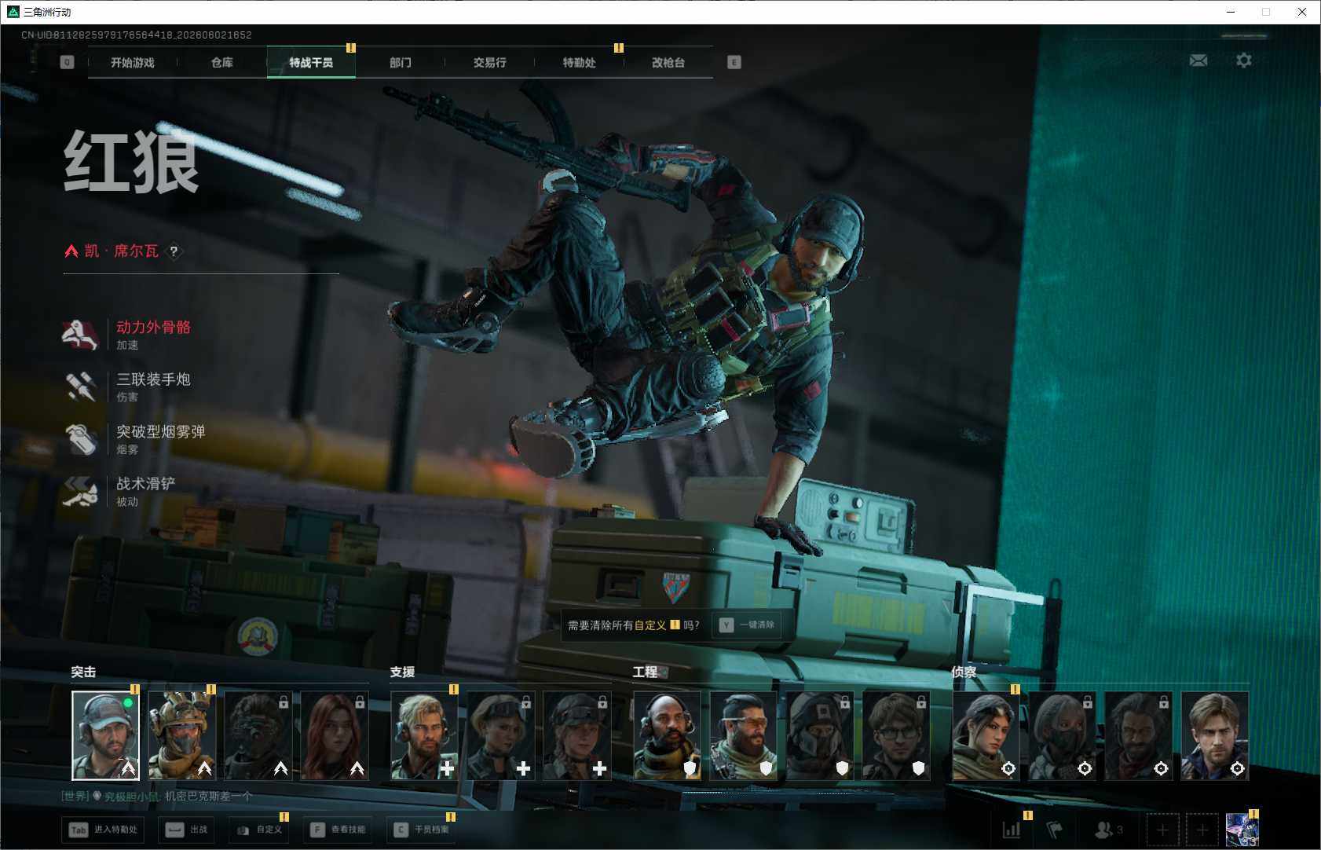The image size is (1321, 850).
Task: Select the locked dark masked assault operator
Action: click(x=258, y=736)
